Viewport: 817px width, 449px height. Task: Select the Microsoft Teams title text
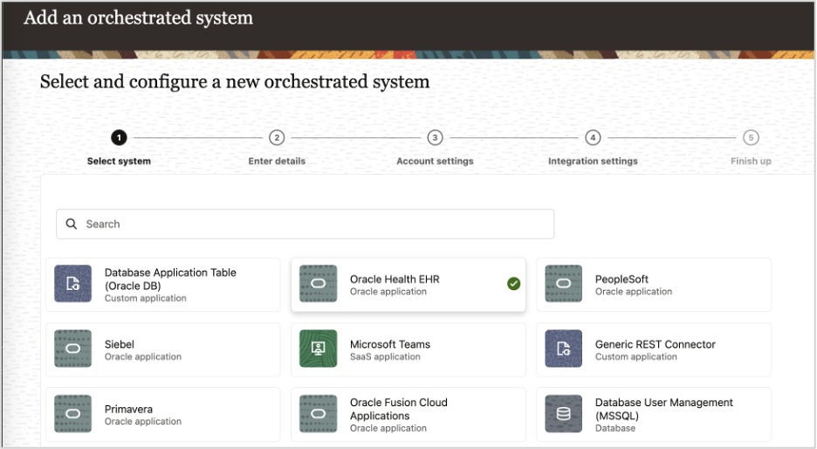pyautogui.click(x=390, y=344)
